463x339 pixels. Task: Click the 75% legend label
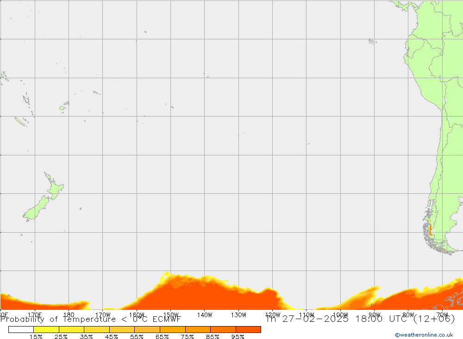(x=188, y=337)
